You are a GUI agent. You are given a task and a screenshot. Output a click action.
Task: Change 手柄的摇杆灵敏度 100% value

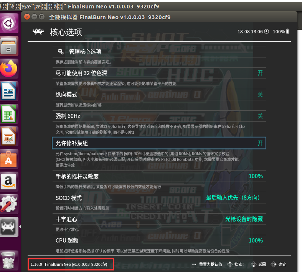(x=256, y=176)
